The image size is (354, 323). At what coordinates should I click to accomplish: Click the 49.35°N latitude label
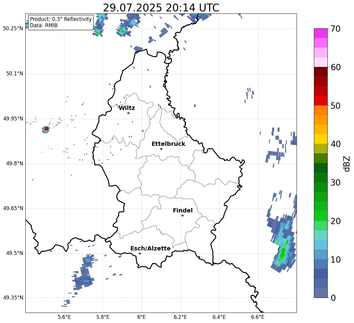13,298
